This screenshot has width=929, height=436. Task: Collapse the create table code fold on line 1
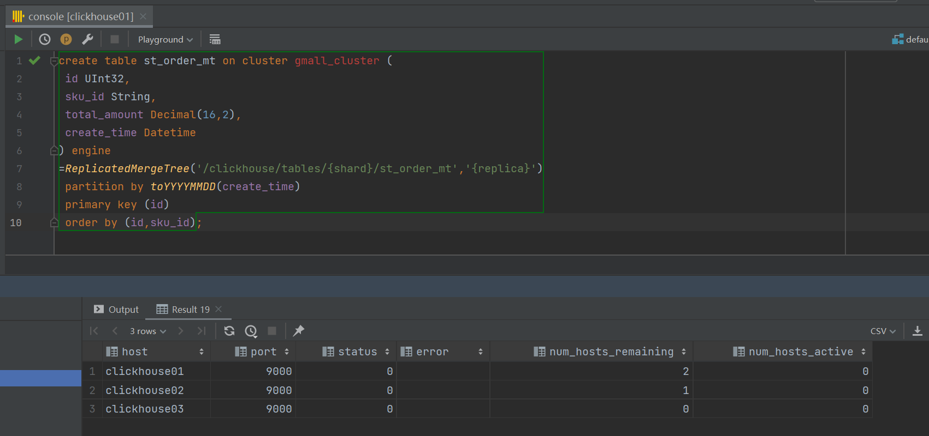(54, 61)
